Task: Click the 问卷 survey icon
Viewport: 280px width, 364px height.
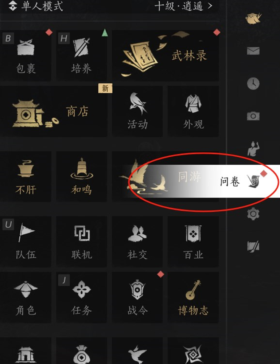Action: (x=253, y=181)
